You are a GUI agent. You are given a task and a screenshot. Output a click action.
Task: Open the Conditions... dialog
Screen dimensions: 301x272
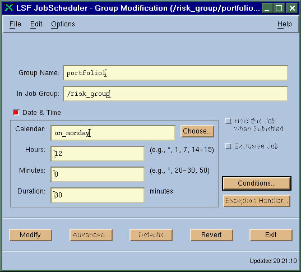[x=257, y=183]
